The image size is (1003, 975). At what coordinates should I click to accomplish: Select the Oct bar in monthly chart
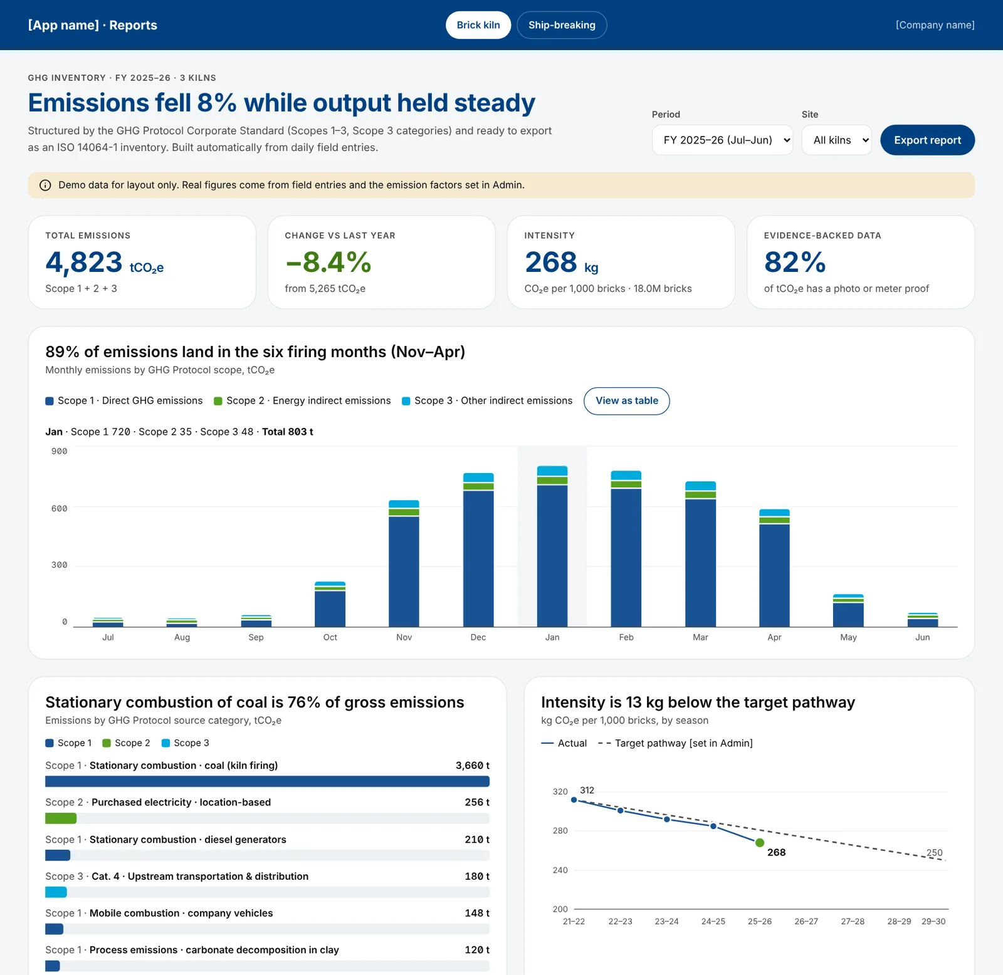(x=330, y=604)
